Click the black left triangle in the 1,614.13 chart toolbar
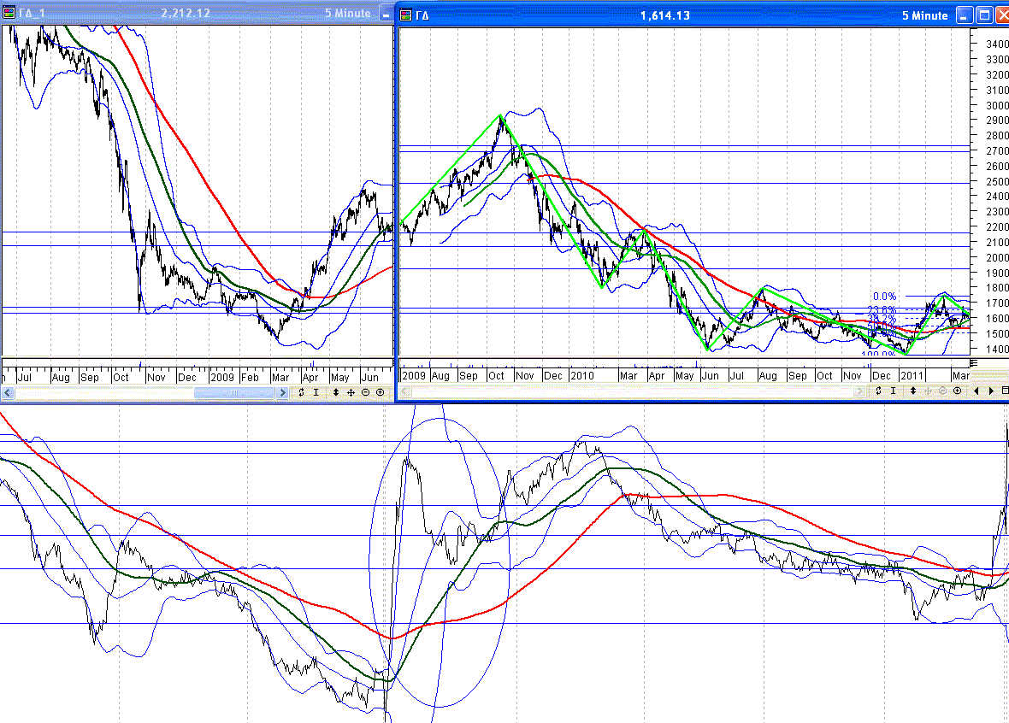 pos(977,391)
